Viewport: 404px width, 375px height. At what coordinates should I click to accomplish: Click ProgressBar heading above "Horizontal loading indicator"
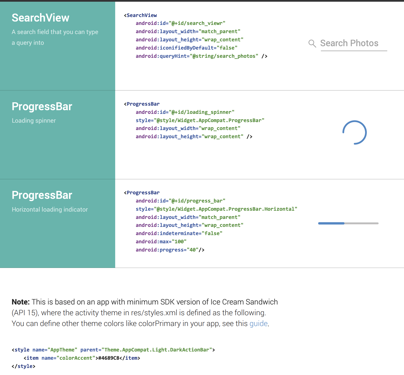point(42,195)
